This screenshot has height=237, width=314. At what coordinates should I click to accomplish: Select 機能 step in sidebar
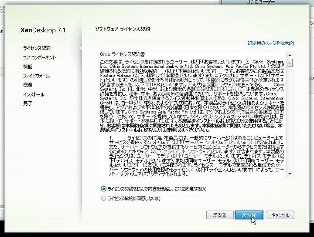[27, 67]
